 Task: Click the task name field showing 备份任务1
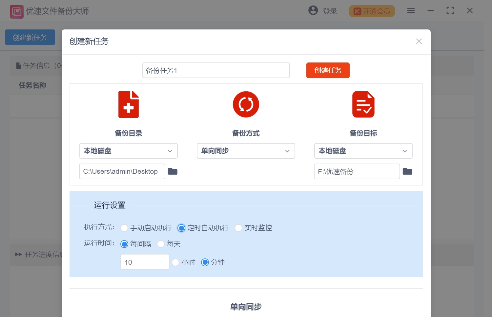216,70
